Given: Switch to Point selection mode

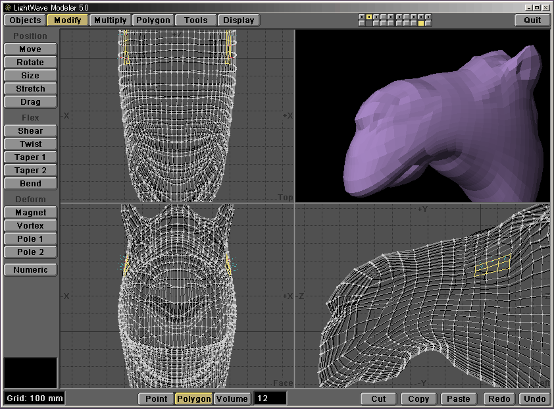Looking at the screenshot, I should tap(156, 398).
